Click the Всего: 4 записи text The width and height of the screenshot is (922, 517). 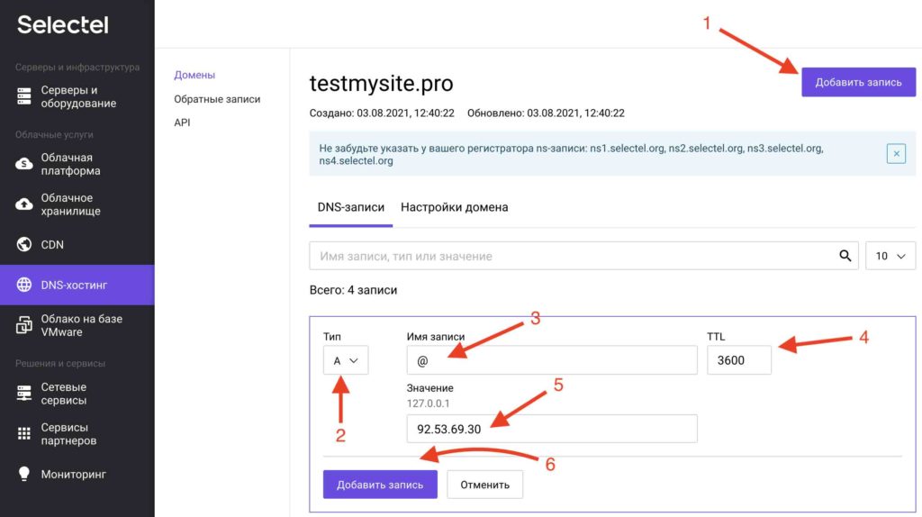pos(353,290)
